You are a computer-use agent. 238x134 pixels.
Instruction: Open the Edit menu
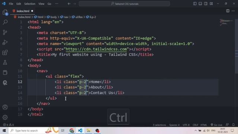(x=19, y=4)
